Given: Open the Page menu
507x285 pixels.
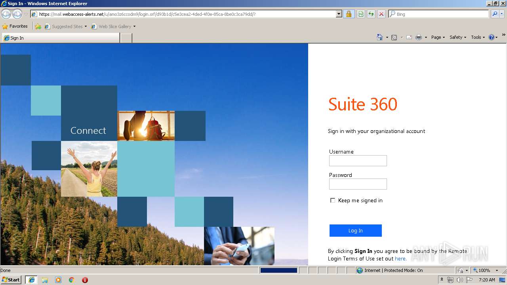Looking at the screenshot, I should [438, 37].
